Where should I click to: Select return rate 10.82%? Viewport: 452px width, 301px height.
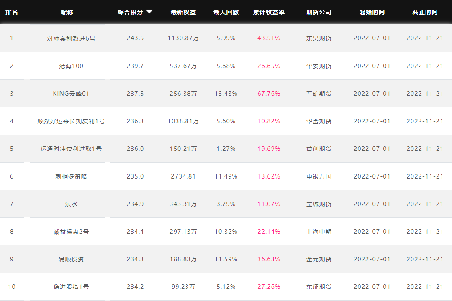269,121
